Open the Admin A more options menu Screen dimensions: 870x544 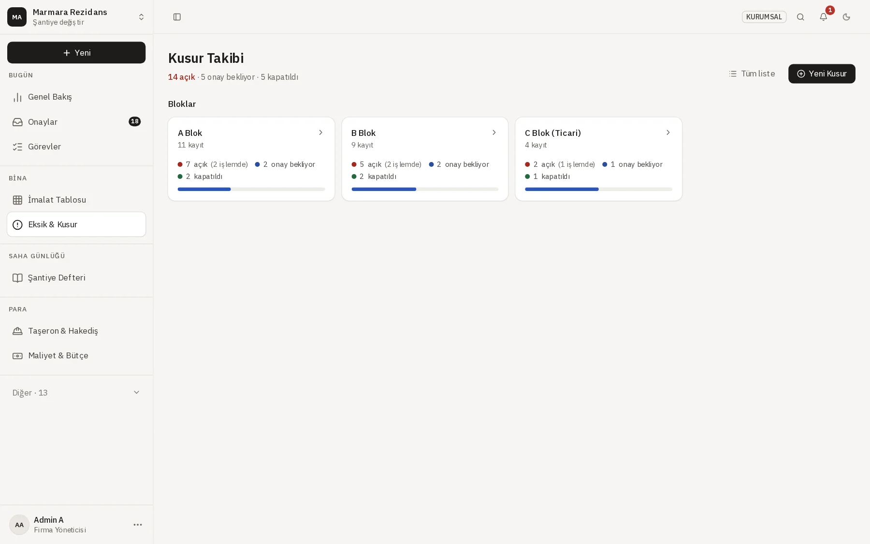138,525
